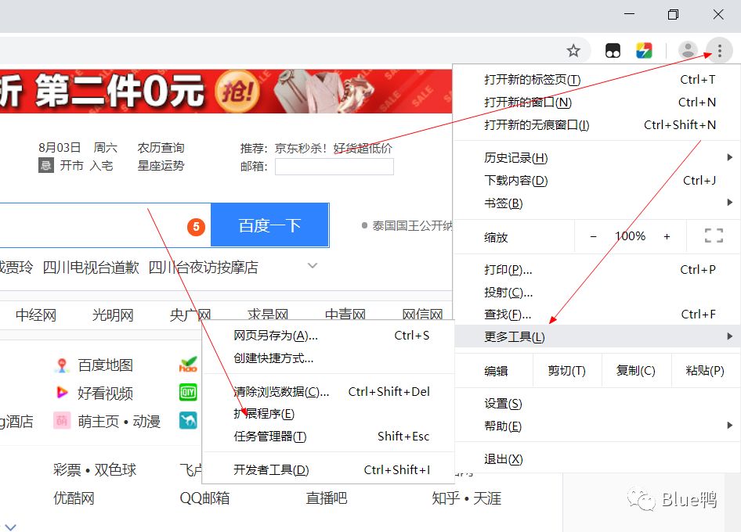The width and height of the screenshot is (741, 532).
Task: Select 打开新的无痕窗口 menu item
Action: point(597,124)
